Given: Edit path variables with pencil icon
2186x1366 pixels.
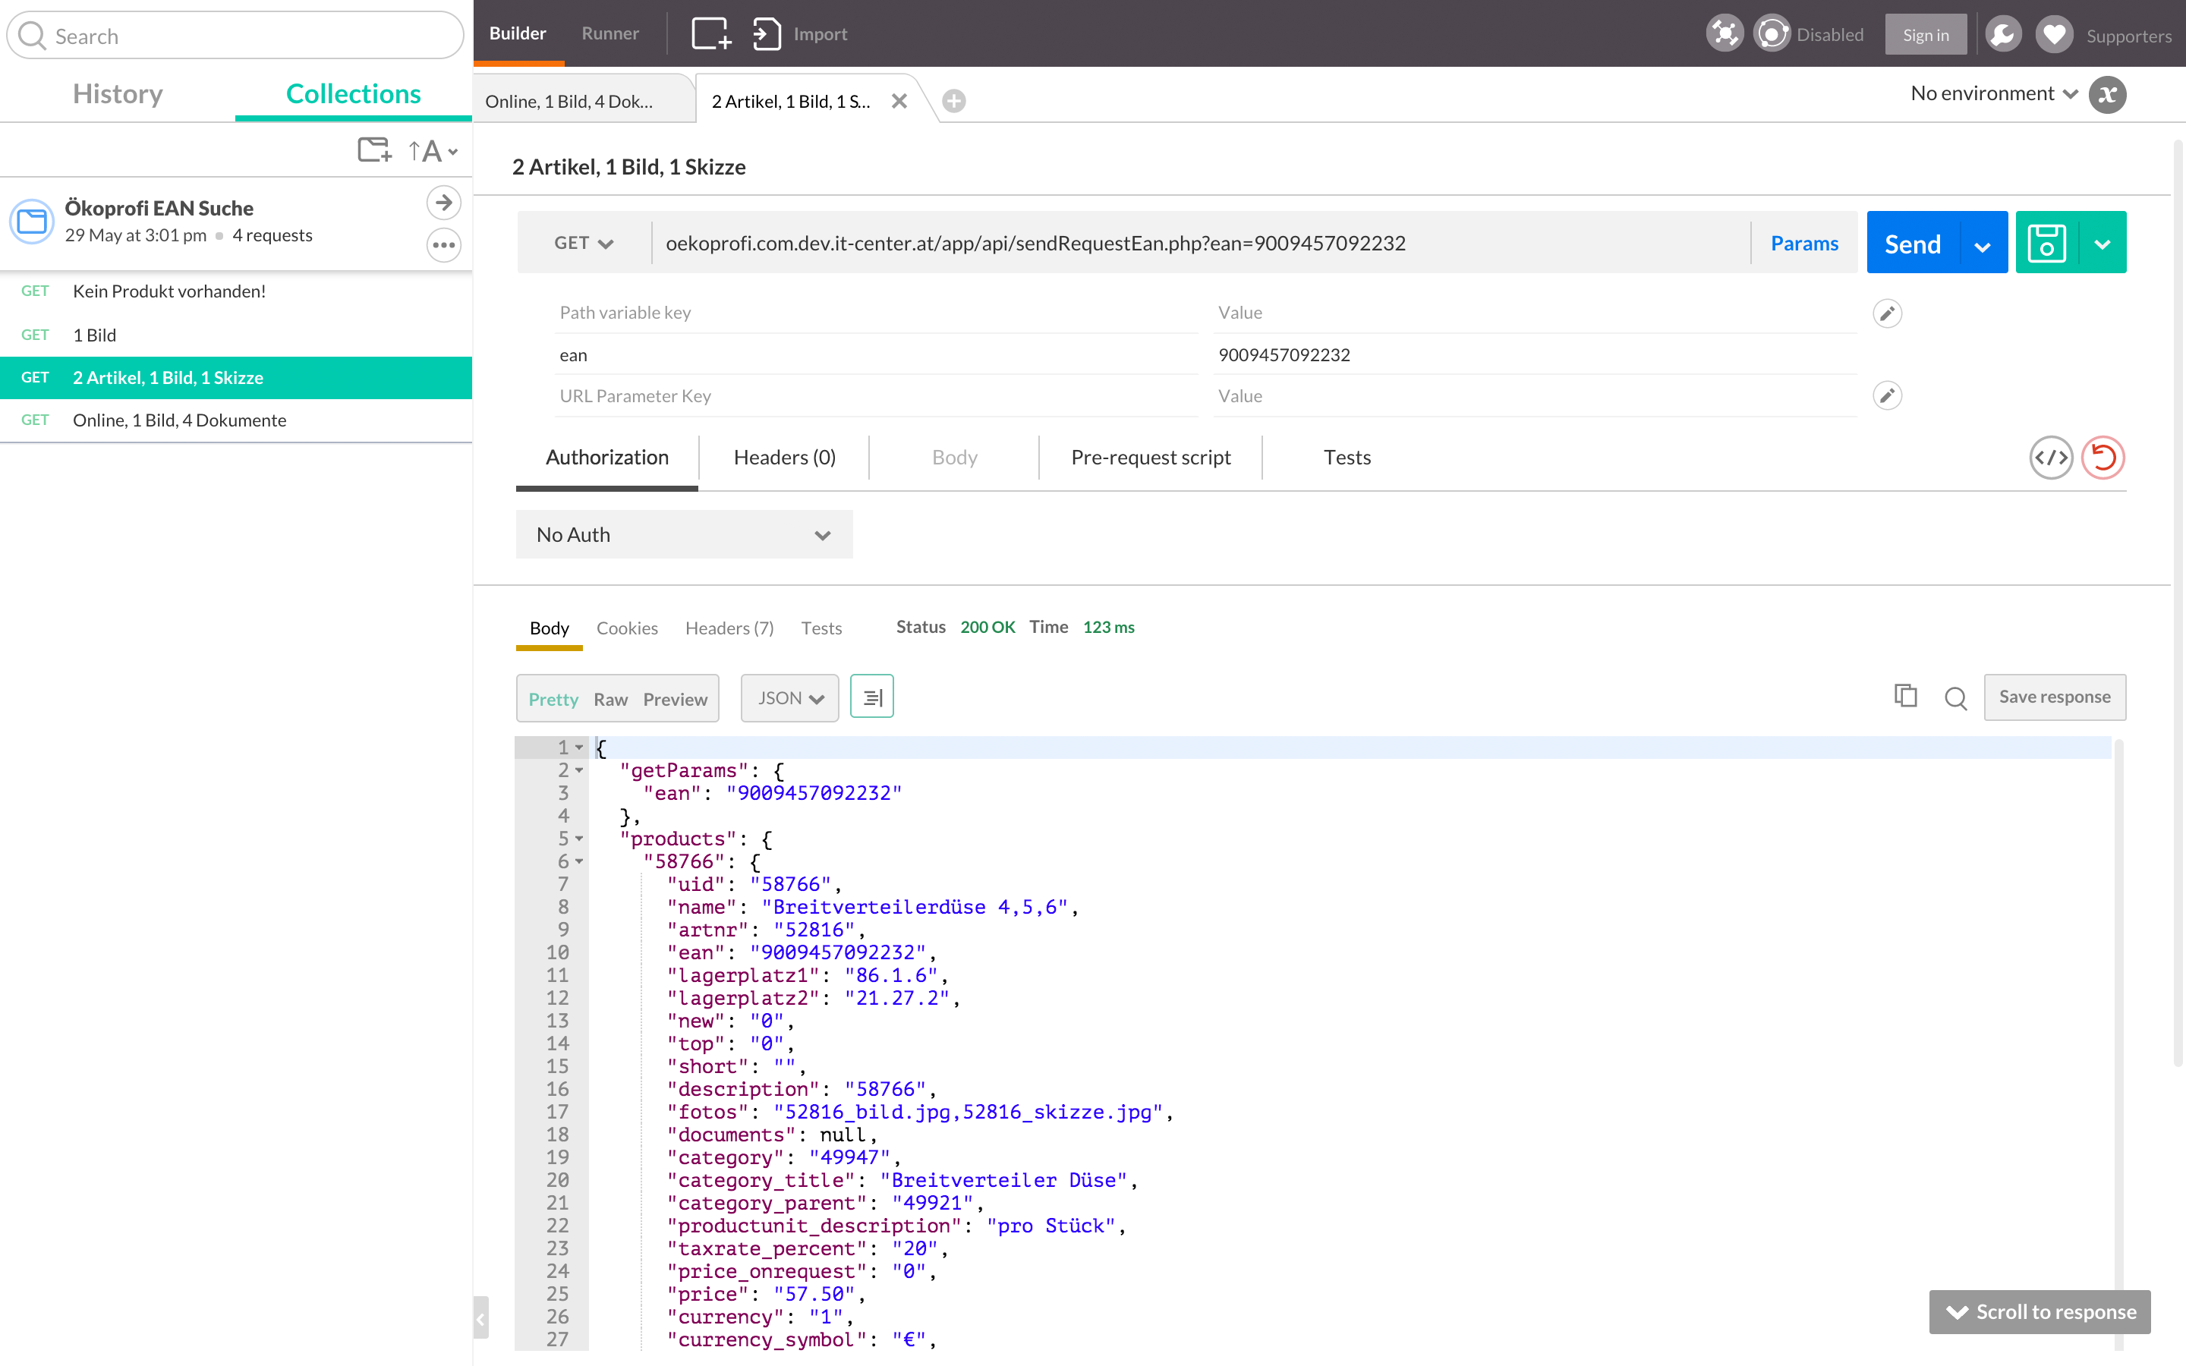Looking at the screenshot, I should pos(1887,313).
